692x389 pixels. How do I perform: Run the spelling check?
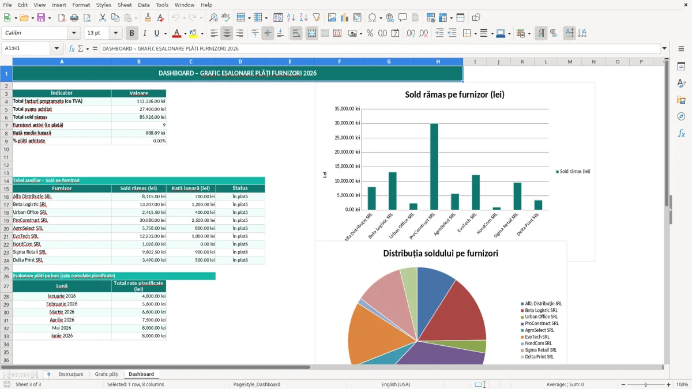point(225,18)
